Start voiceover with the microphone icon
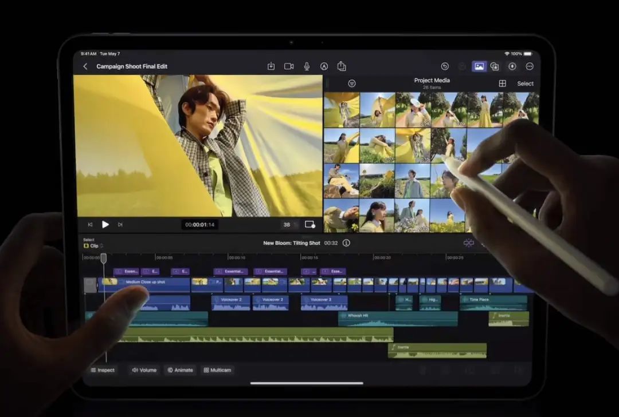The image size is (619, 417). (307, 66)
